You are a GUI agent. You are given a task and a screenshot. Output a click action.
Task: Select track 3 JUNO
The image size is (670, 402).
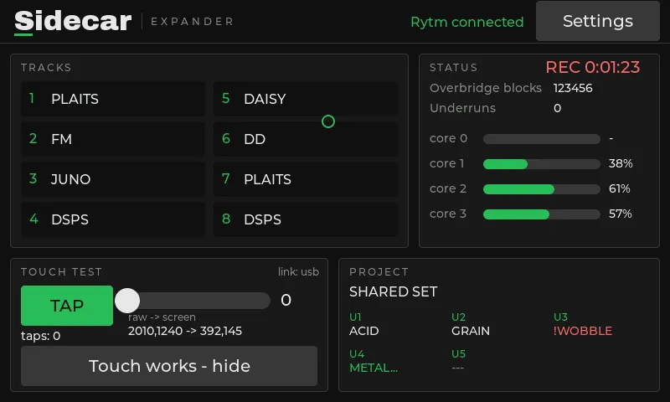pyautogui.click(x=113, y=179)
